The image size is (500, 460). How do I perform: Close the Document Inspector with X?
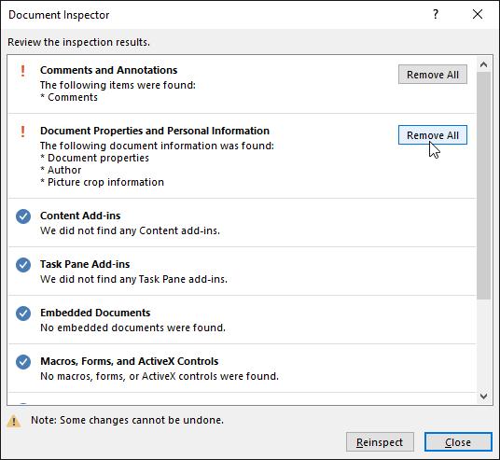pyautogui.click(x=478, y=14)
